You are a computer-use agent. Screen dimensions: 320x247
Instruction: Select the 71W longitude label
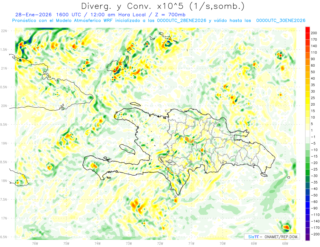pyautogui.click(x=191, y=243)
